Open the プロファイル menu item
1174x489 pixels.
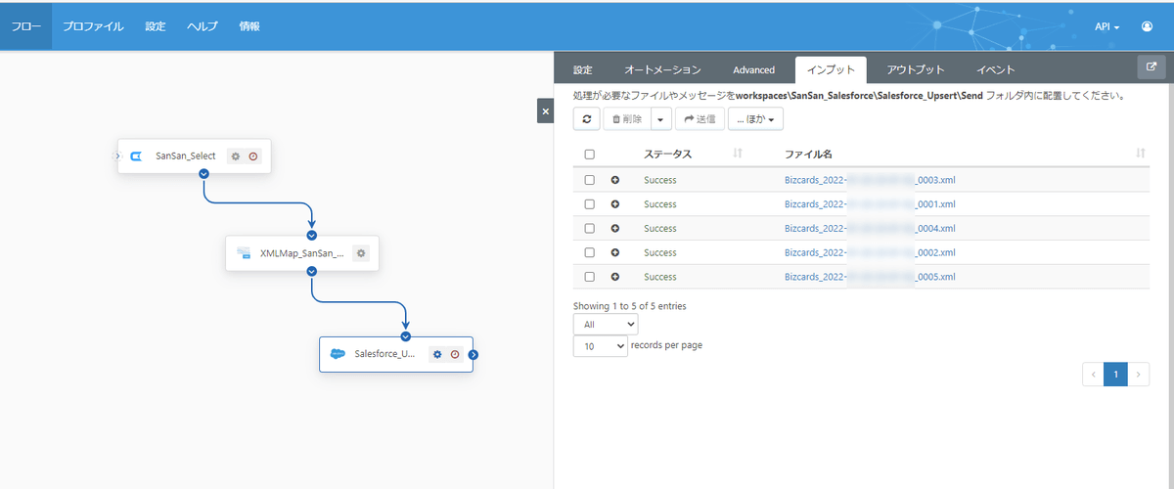pos(93,26)
